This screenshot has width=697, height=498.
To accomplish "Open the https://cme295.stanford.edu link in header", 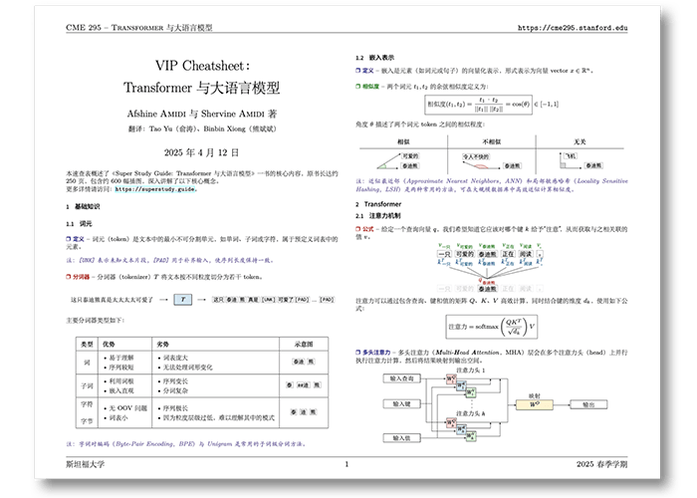I will (x=573, y=28).
